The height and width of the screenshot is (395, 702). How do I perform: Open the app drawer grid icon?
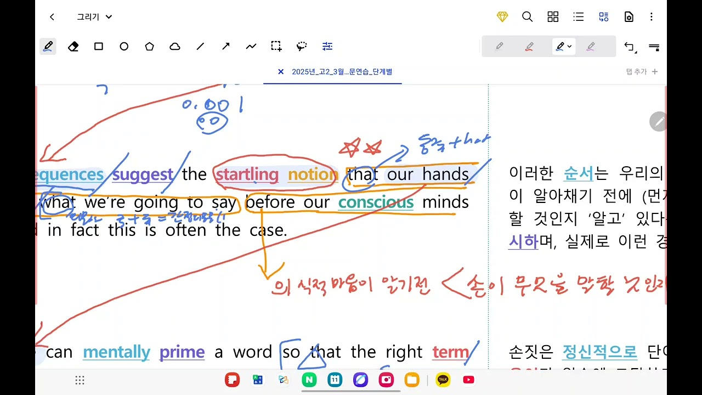pyautogui.click(x=80, y=380)
